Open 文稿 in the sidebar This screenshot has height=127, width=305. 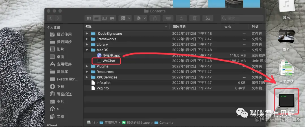57,117
